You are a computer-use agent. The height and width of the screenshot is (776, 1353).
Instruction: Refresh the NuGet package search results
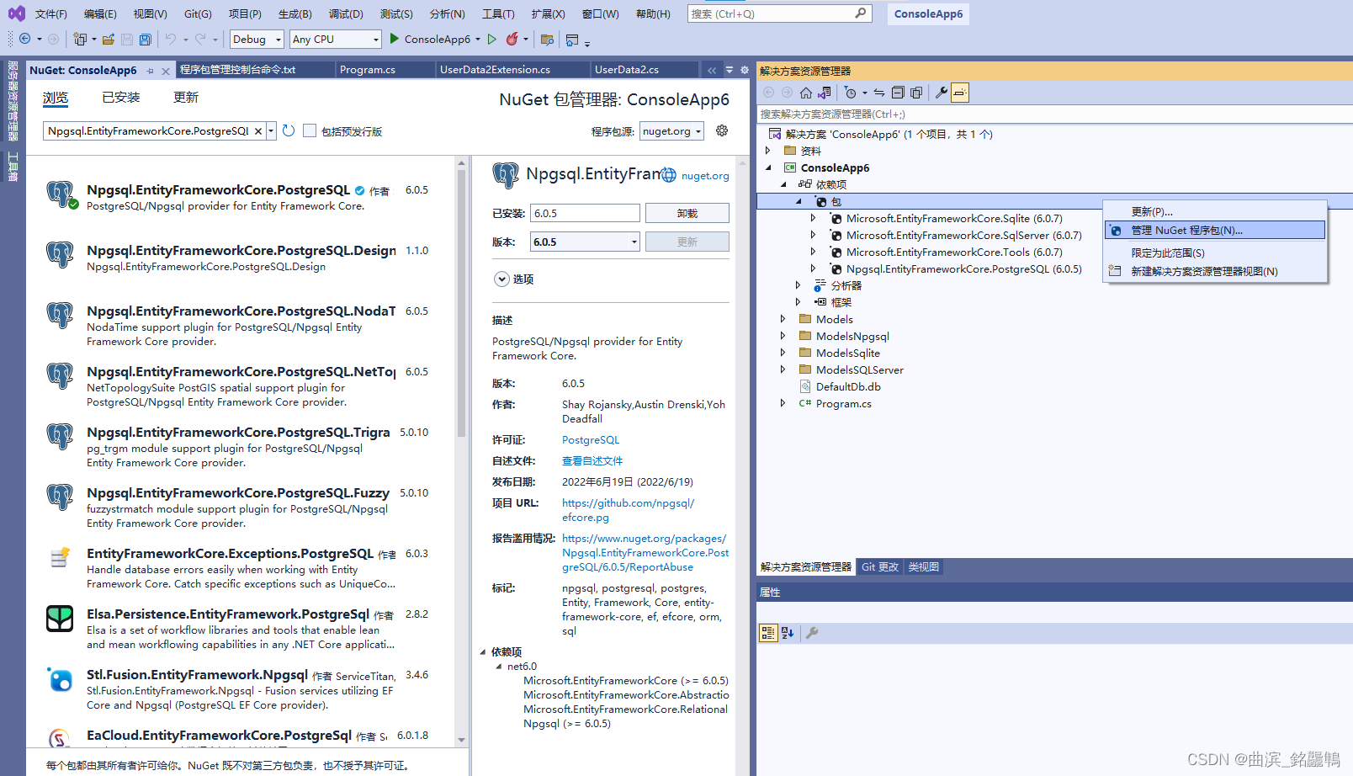pyautogui.click(x=289, y=130)
